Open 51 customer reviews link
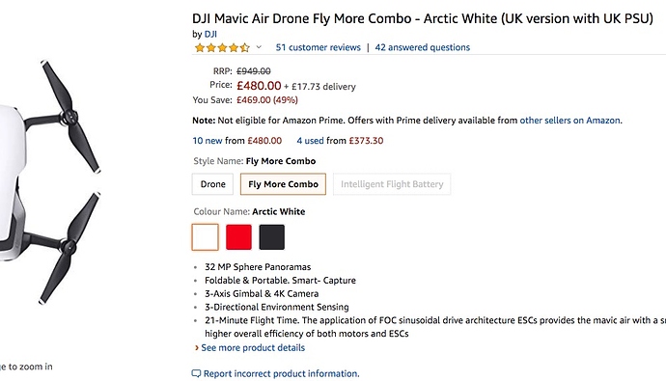 (x=319, y=47)
